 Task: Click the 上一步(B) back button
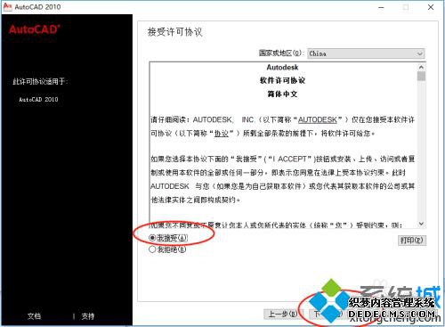[x=282, y=314]
